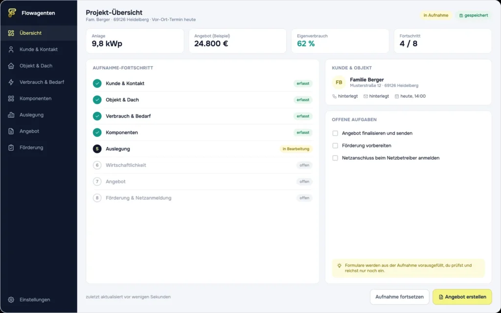
Task: Click the Angebot (Beispiel) 24.800 € card
Action: click(x=237, y=41)
